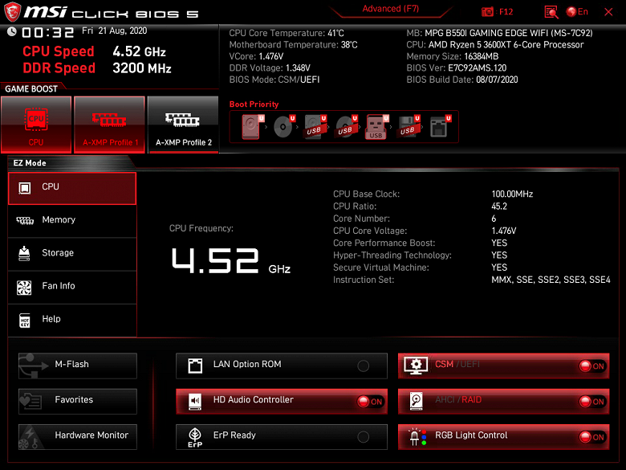
Task: Open Favorites
Action: 78,401
